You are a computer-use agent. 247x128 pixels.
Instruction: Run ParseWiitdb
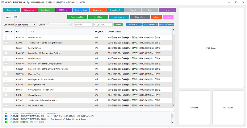[x=115, y=10]
